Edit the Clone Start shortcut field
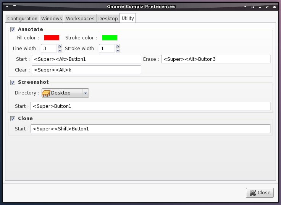 click(150, 129)
